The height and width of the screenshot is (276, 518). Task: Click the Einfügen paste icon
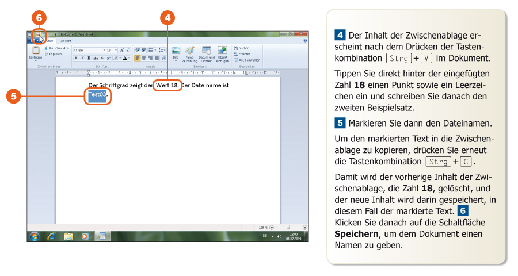click(36, 51)
